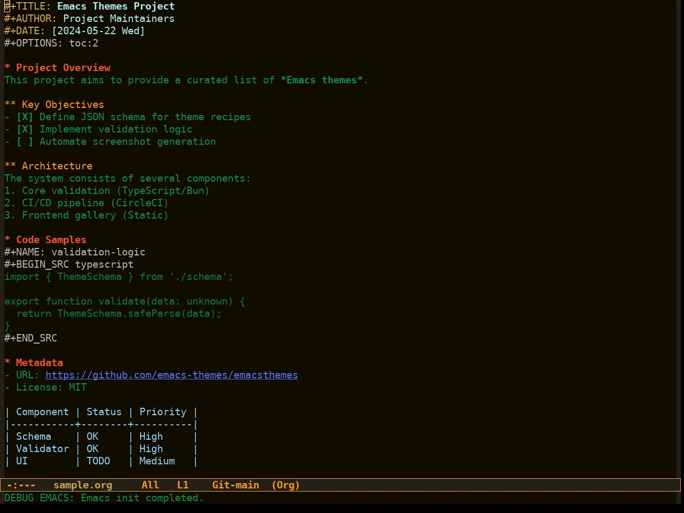Image resolution: width=684 pixels, height=513 pixels.
Task: Click the sentence The system consists of several components
Action: click(127, 178)
